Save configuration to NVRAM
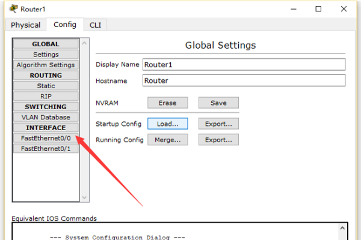 tap(218, 103)
